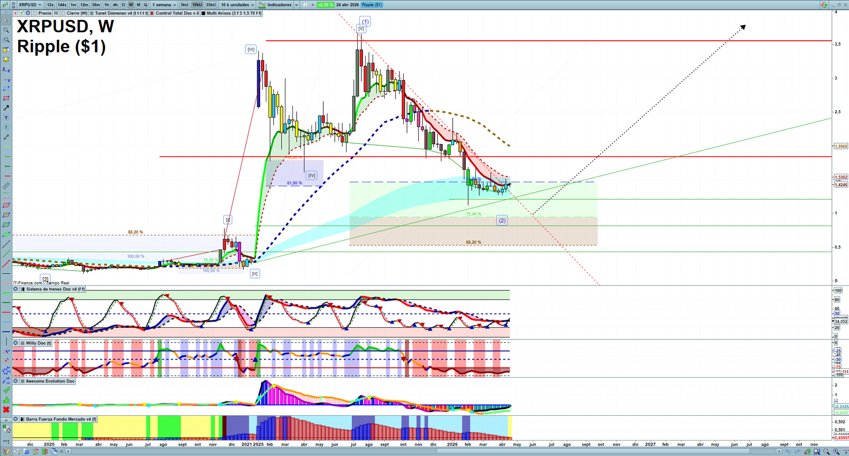This screenshot has width=849, height=456.
Task: Toggle the 35kU units button
Action: tap(211, 5)
